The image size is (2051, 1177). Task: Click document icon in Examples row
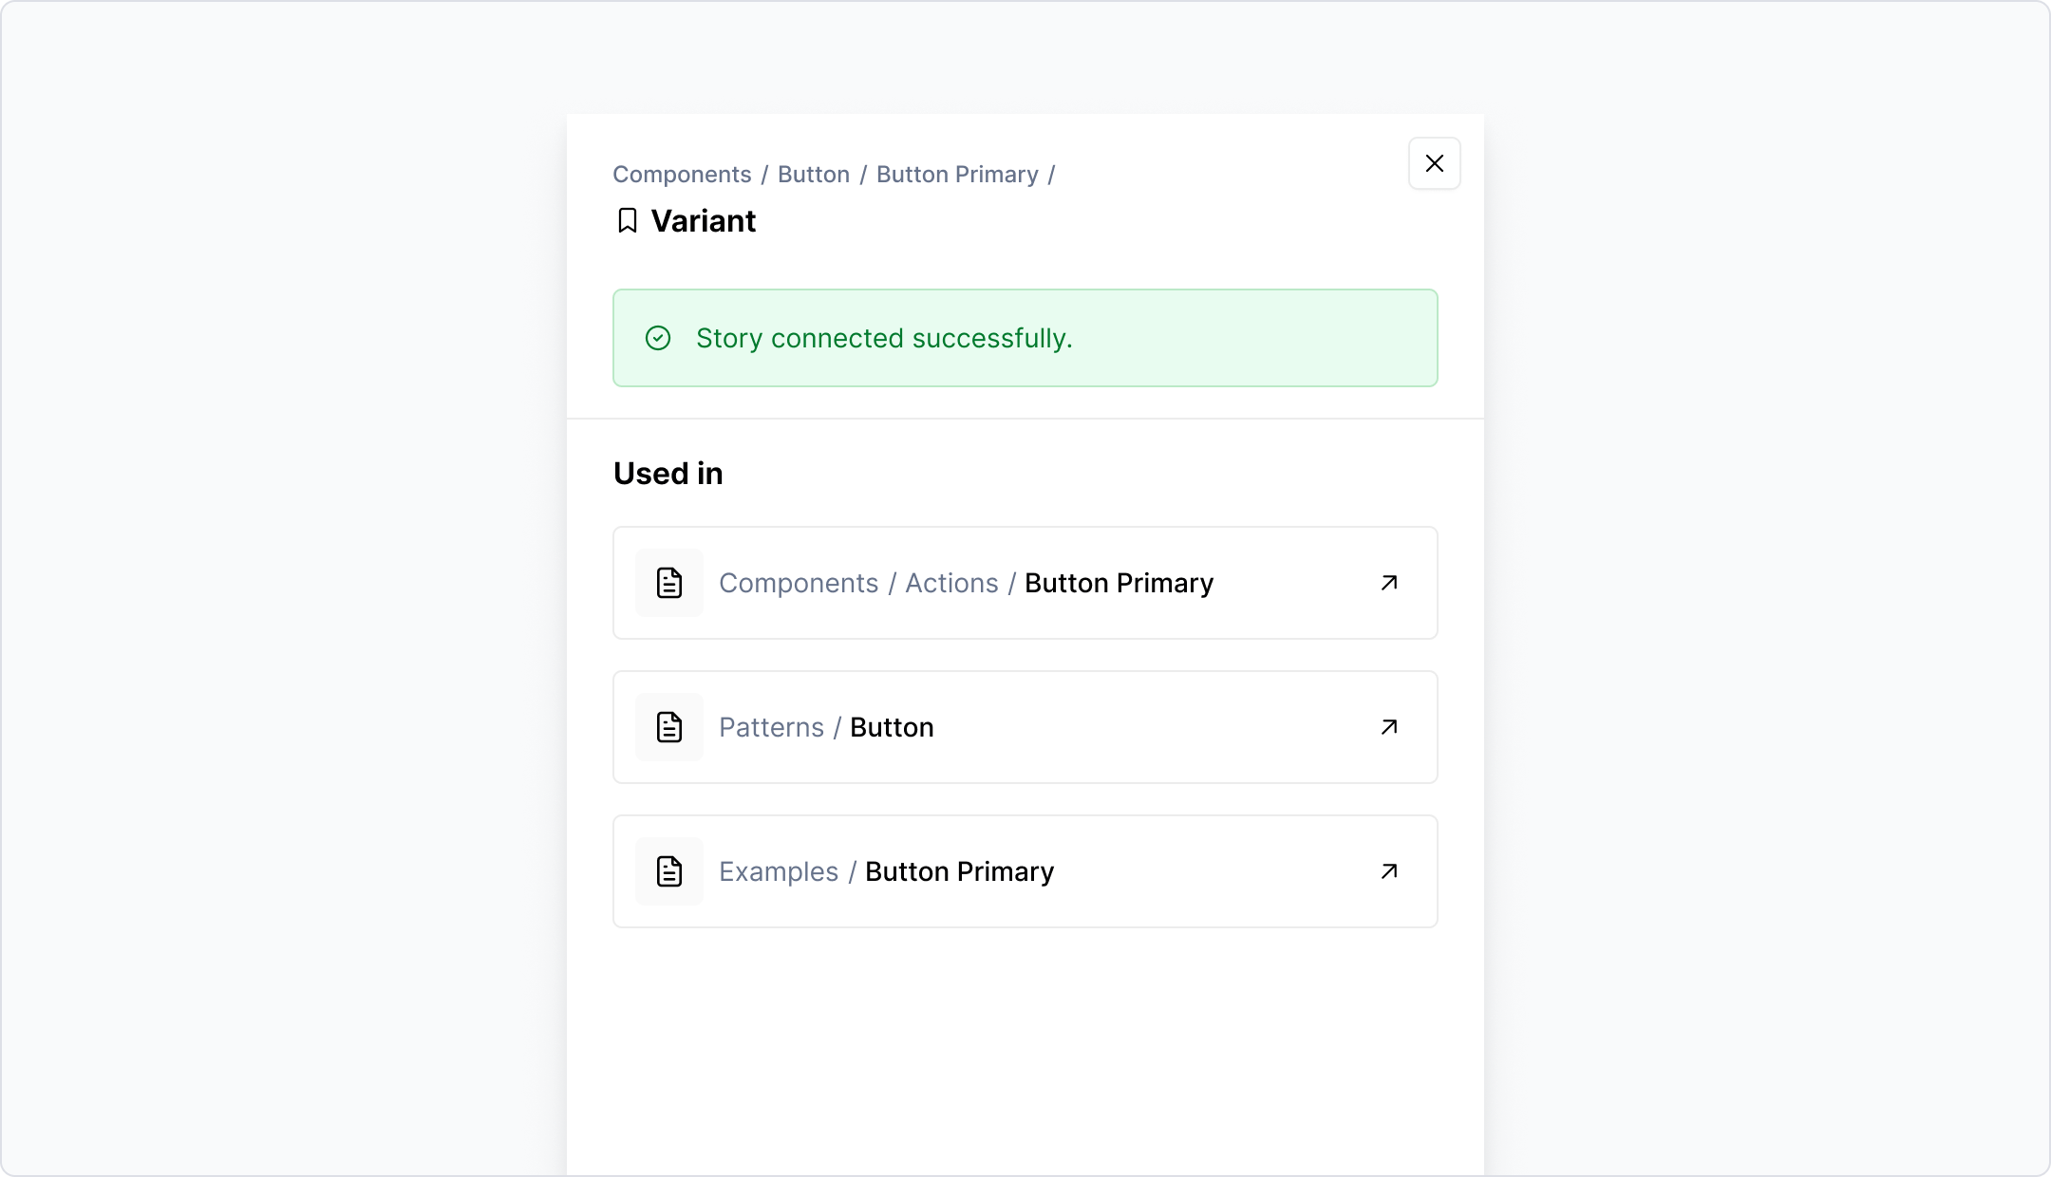[x=669, y=871]
